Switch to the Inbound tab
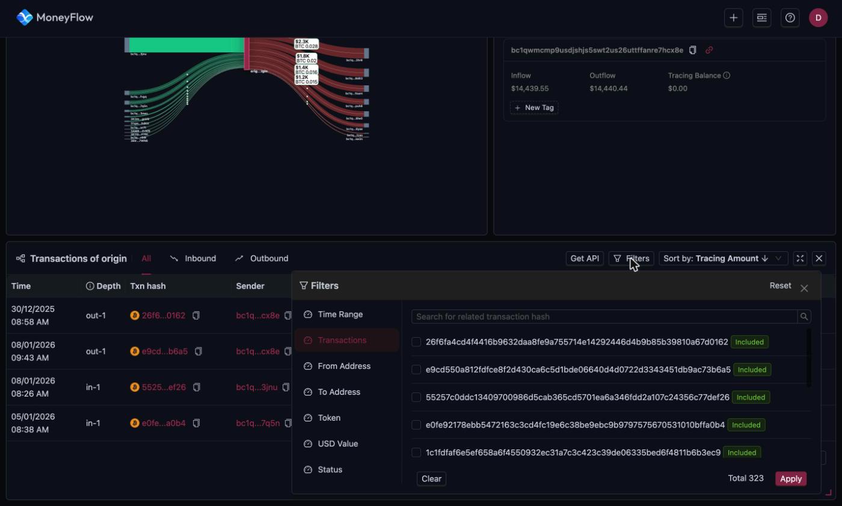 tap(193, 258)
